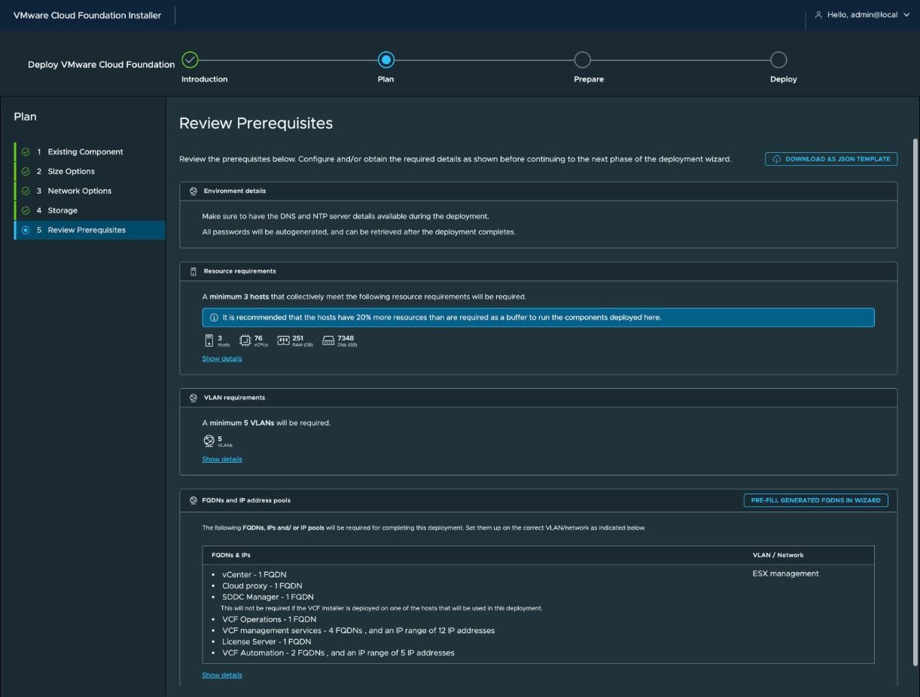
Task: Click the green check icon beside Network Options
Action: click(26, 191)
